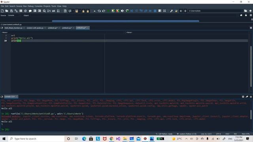Click the Stop debugging square icon
This screenshot has width=253, height=142.
155,11
